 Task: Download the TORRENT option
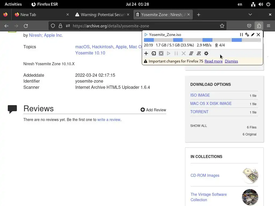(200, 112)
